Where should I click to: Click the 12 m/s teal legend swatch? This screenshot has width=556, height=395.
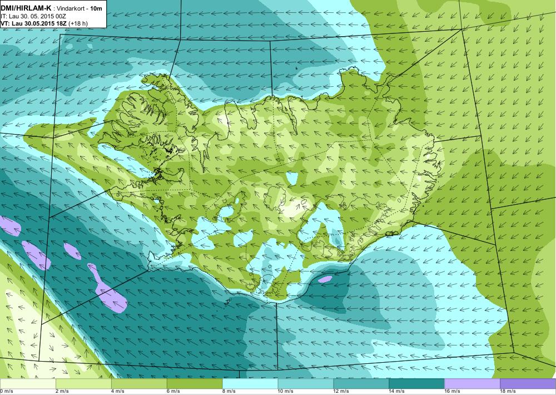click(x=361, y=384)
